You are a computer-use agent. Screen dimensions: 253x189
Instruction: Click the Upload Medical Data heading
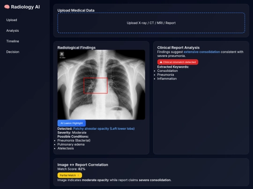coord(76,10)
